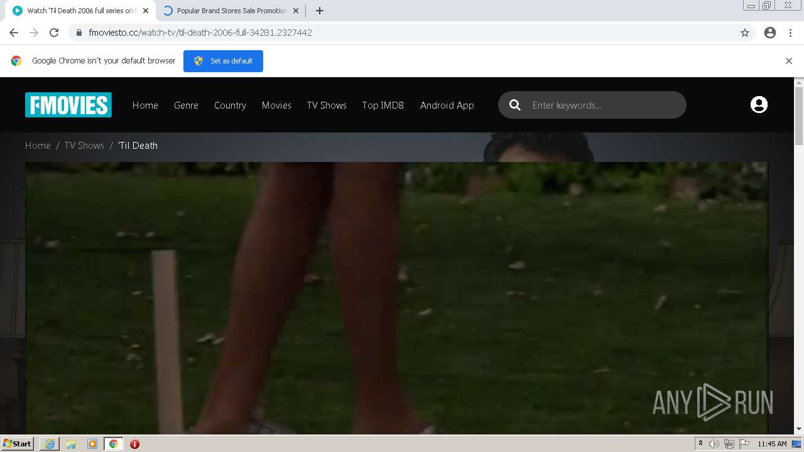The height and width of the screenshot is (452, 804).
Task: Close the 'Til Death tab
Action: click(146, 11)
